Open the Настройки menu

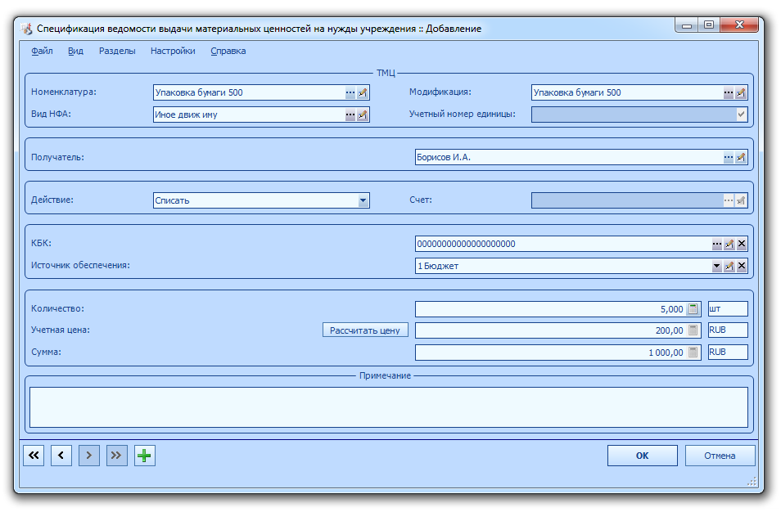click(x=173, y=51)
